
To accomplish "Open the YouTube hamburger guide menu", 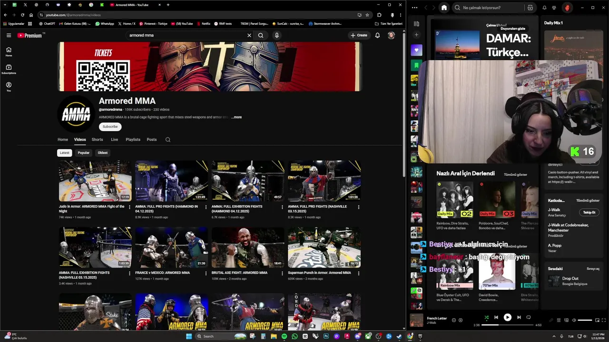I will click(9, 35).
